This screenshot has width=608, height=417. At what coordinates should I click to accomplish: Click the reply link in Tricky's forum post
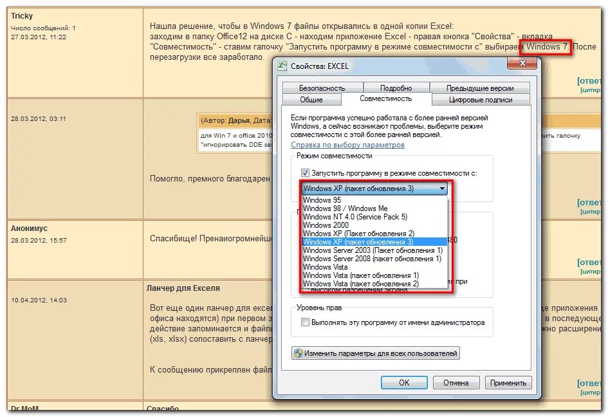589,80
